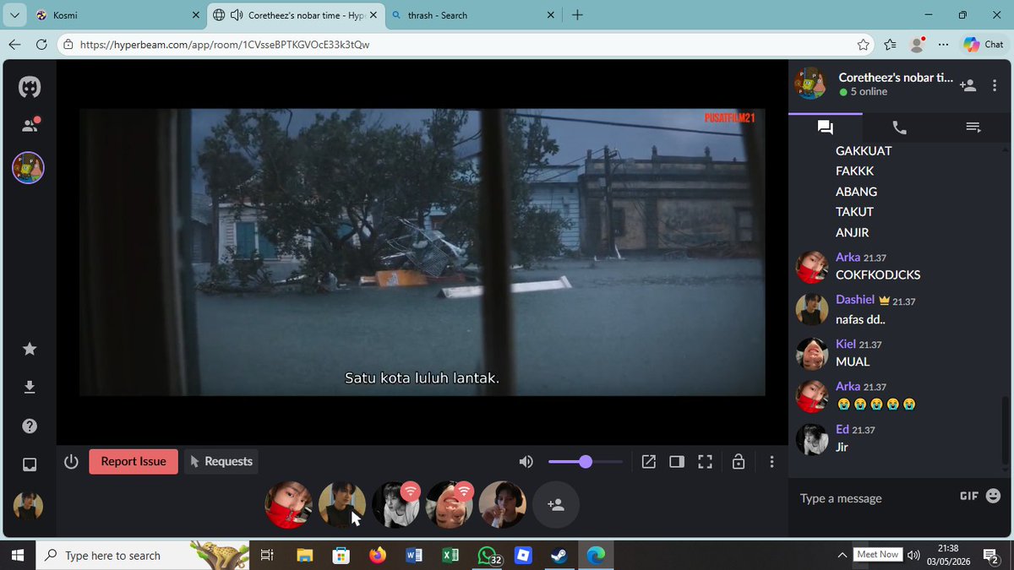Click the chat scrollbar
Viewport: 1014px width, 570px height.
click(x=1005, y=430)
